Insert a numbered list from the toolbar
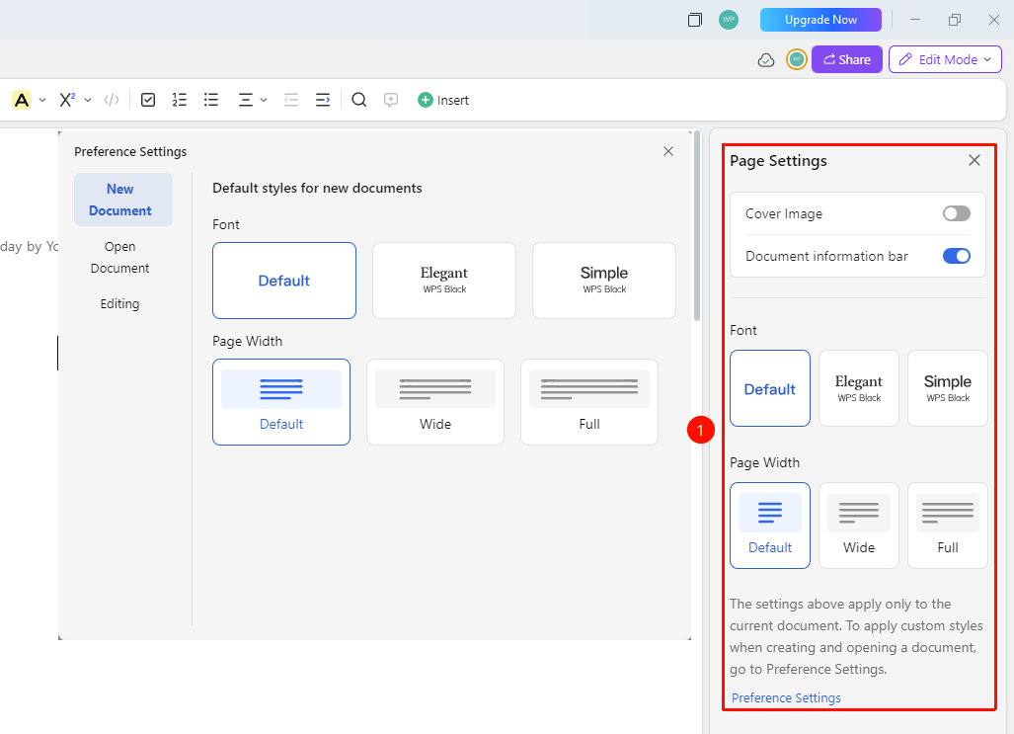 179,100
